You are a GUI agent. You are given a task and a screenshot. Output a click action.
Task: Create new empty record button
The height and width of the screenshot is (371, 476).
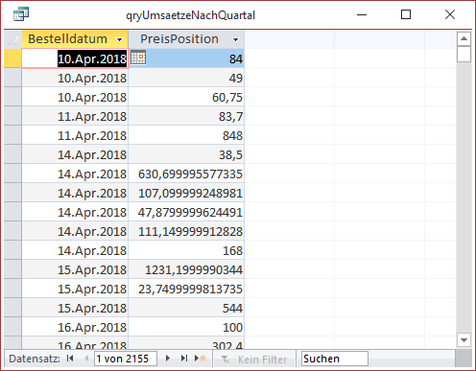click(x=201, y=359)
